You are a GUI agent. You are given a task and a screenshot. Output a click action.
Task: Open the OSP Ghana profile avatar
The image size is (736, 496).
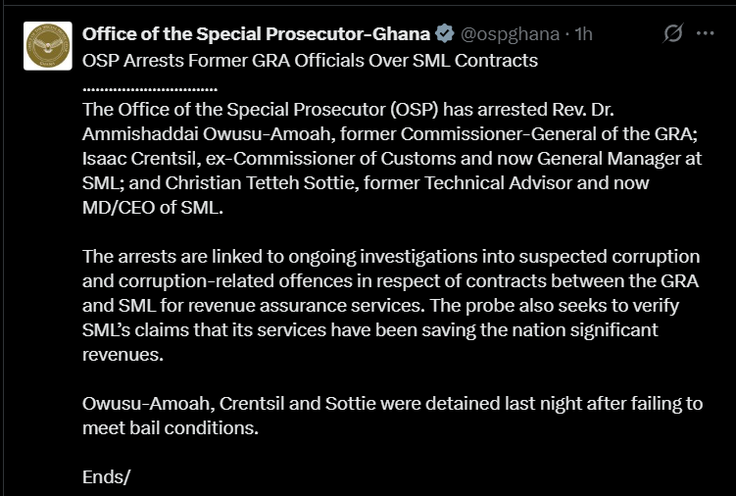[48, 45]
